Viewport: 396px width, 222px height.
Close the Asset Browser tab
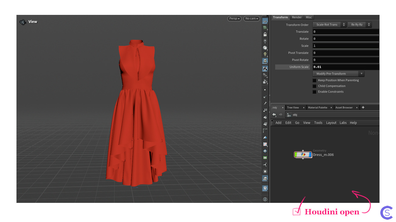pos(357,108)
